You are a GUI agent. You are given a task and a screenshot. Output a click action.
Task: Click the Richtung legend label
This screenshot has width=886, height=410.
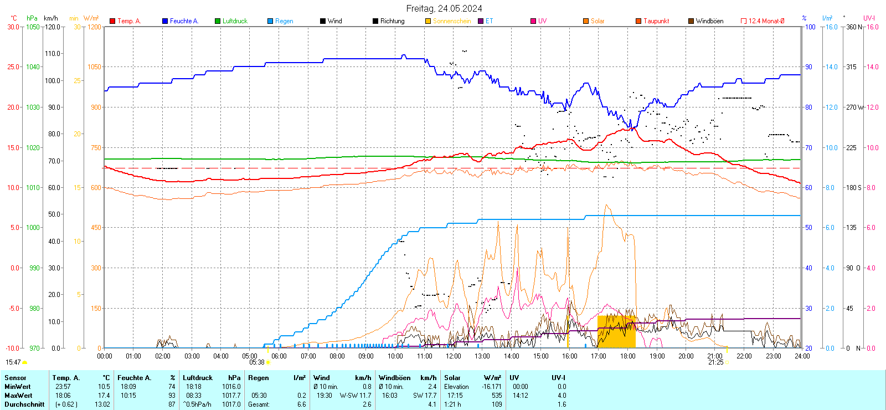(392, 21)
